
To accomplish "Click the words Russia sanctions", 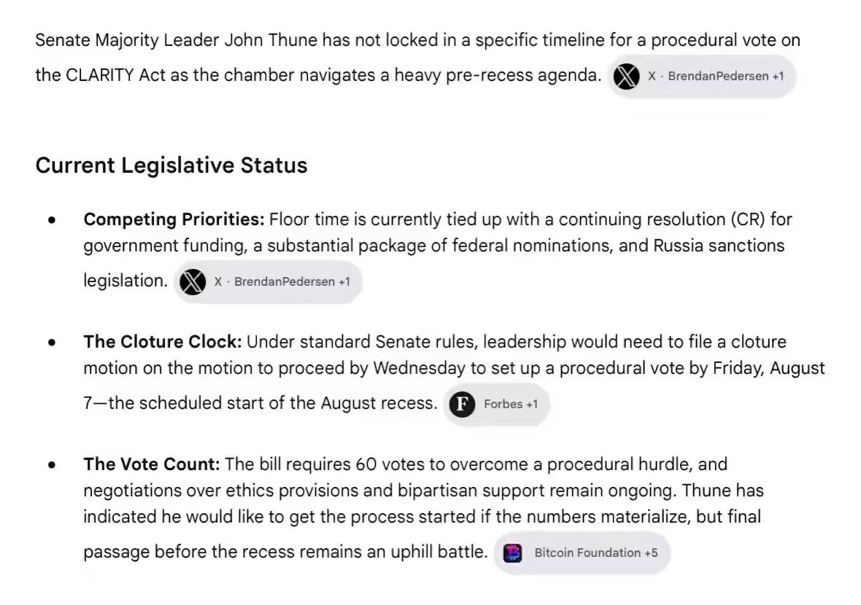I will (x=719, y=246).
